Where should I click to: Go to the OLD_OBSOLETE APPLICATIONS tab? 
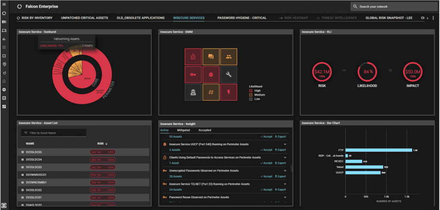141,18
